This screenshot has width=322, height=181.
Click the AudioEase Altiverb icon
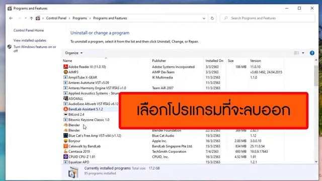click(65, 104)
